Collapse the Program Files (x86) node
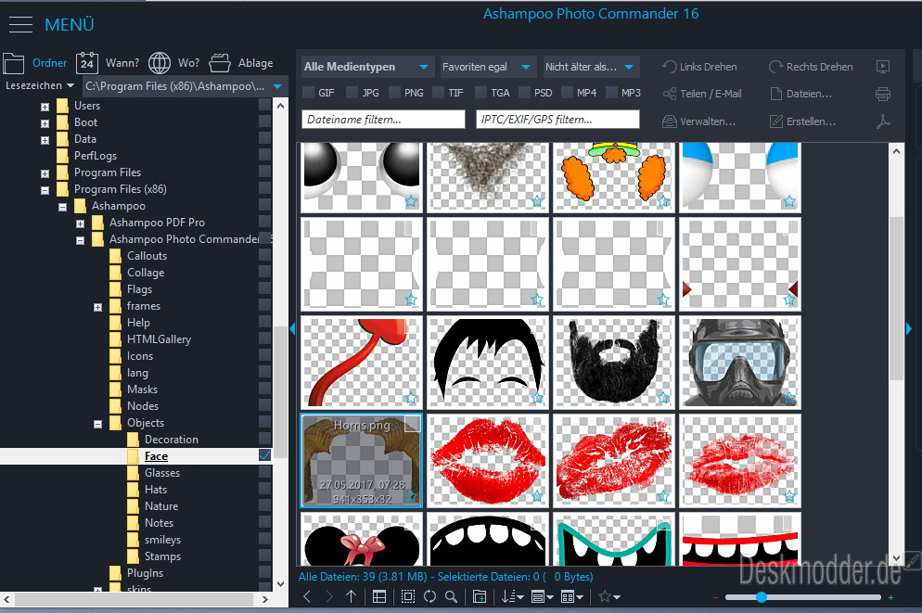This screenshot has height=613, width=922. tap(45, 190)
